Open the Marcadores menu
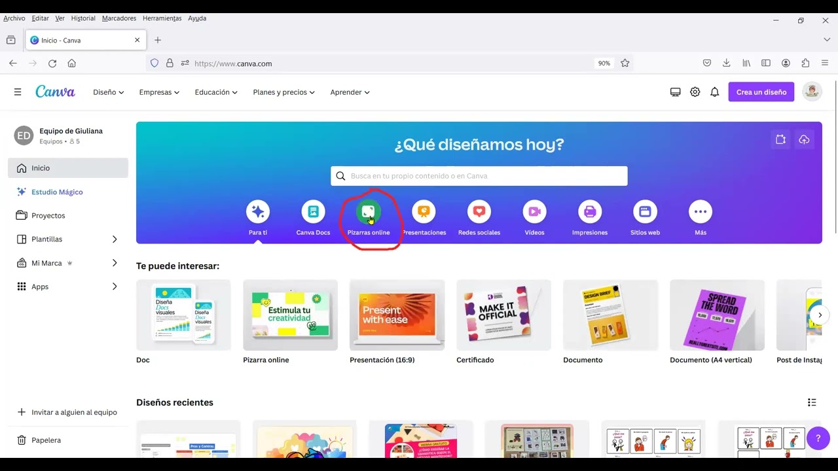Viewport: 838px width, 471px height. pos(119,18)
